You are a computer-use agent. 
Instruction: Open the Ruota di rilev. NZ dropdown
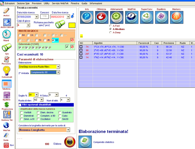pos(41,100)
